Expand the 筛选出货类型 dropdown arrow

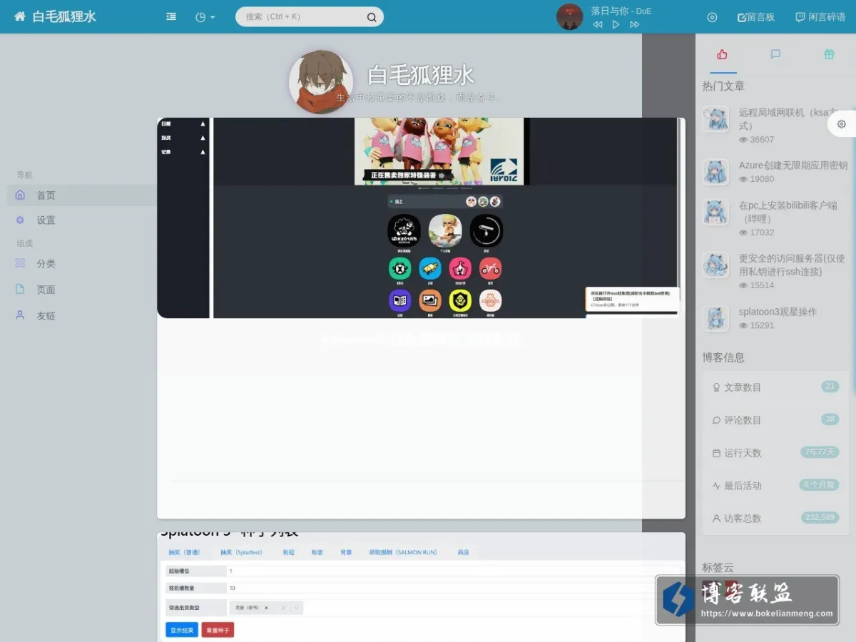click(297, 608)
